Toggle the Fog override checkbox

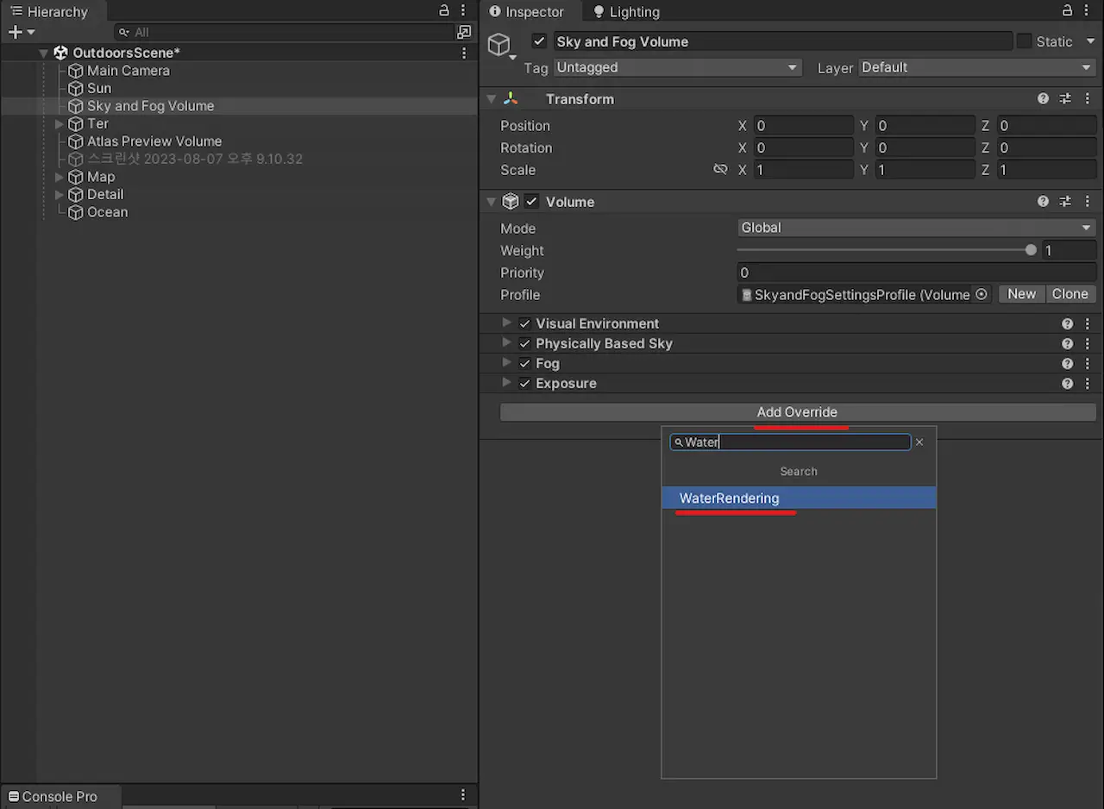(524, 363)
